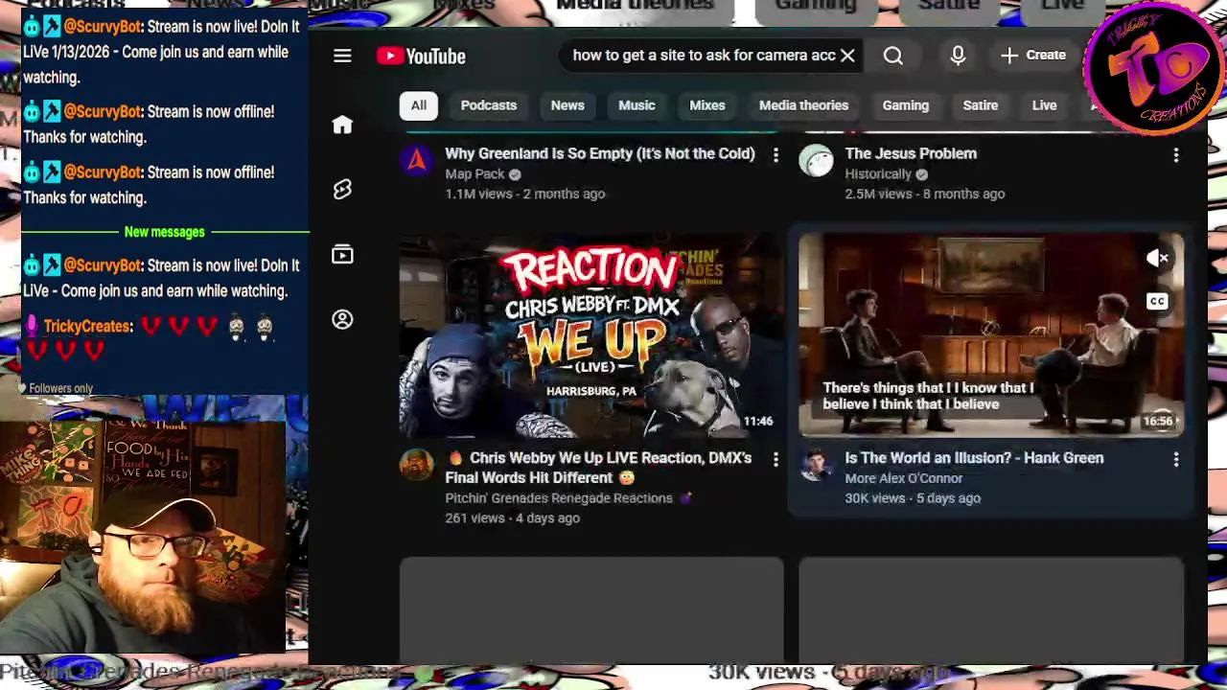Viewport: 1227px width, 690px height.
Task: Click the 11:46 duration badge
Action: (x=757, y=421)
